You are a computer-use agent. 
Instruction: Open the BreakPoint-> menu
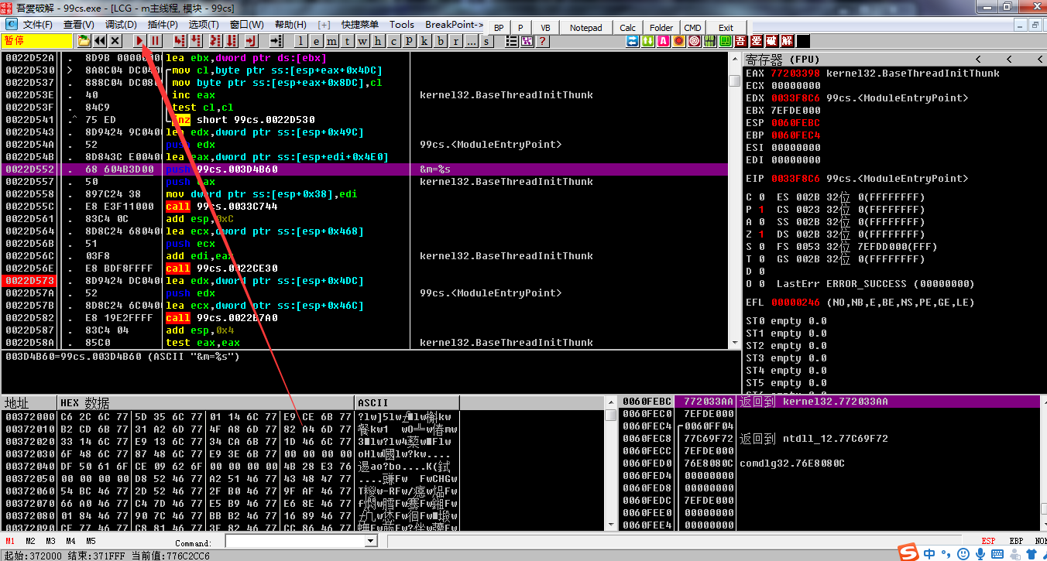(454, 25)
